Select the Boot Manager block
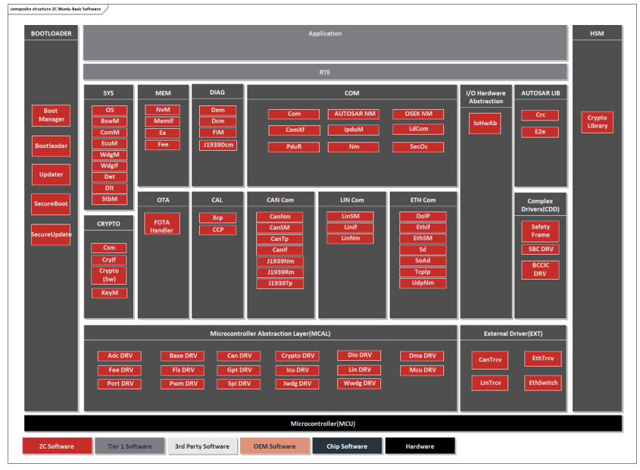The image size is (640, 470). point(51,115)
